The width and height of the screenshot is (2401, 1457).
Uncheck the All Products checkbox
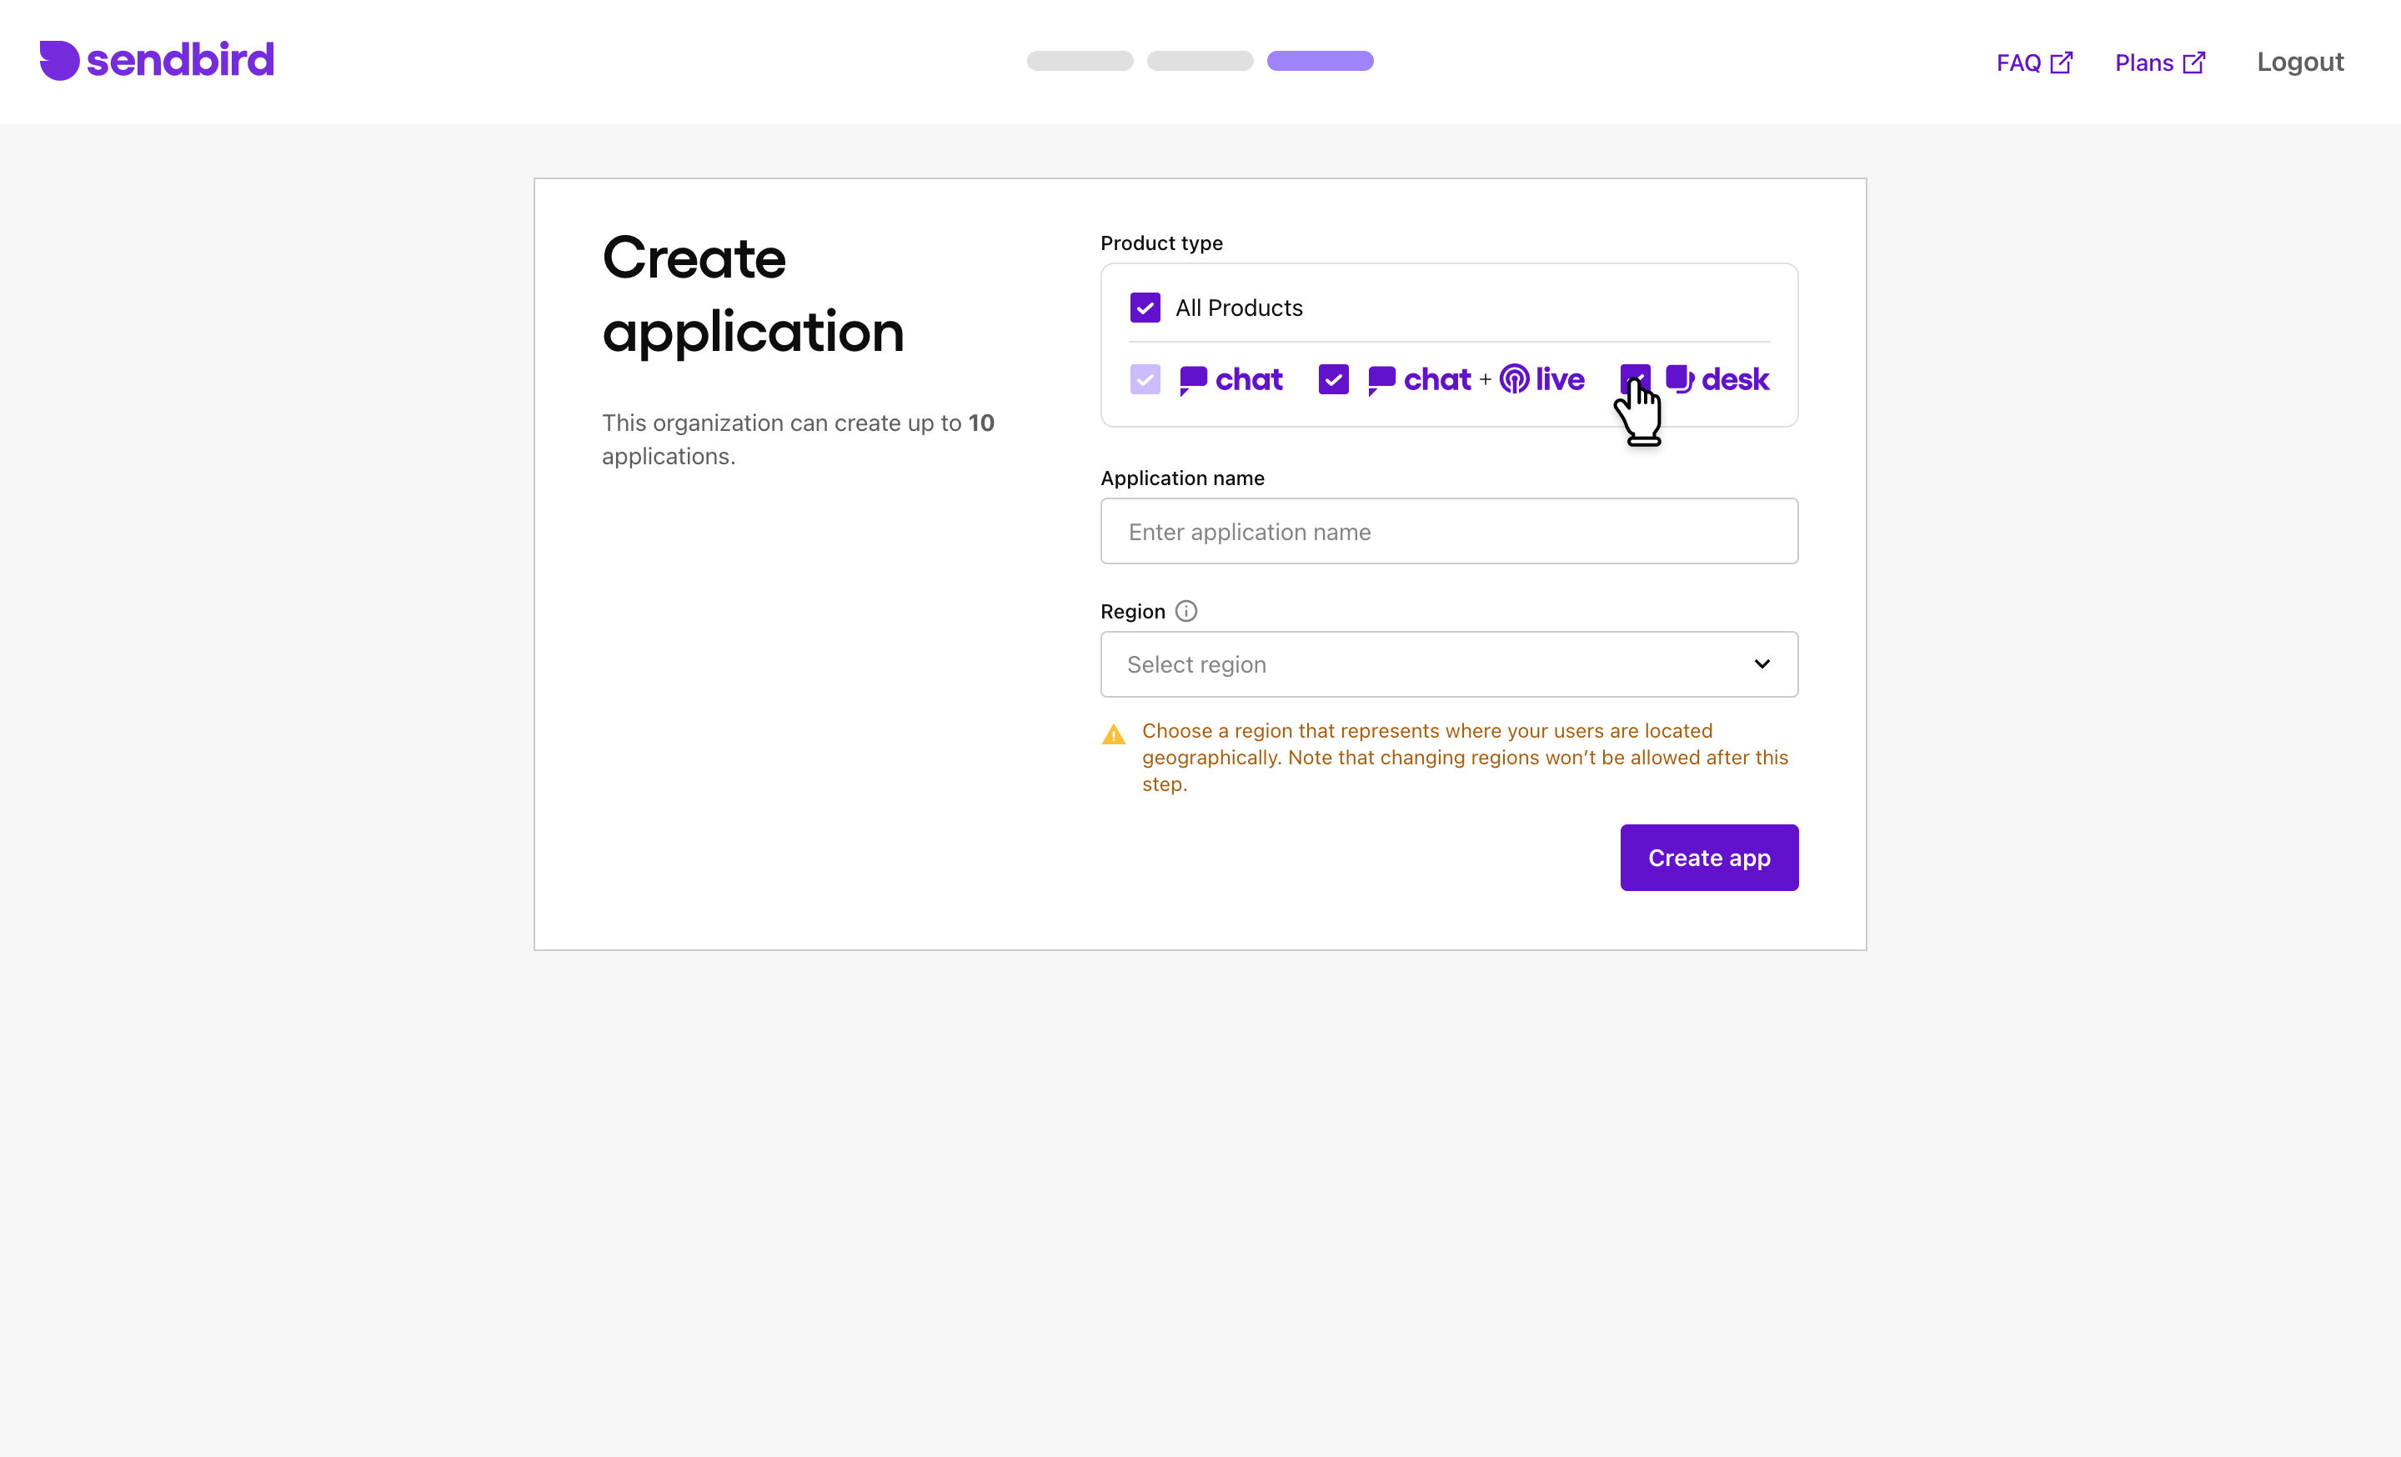tap(1145, 308)
